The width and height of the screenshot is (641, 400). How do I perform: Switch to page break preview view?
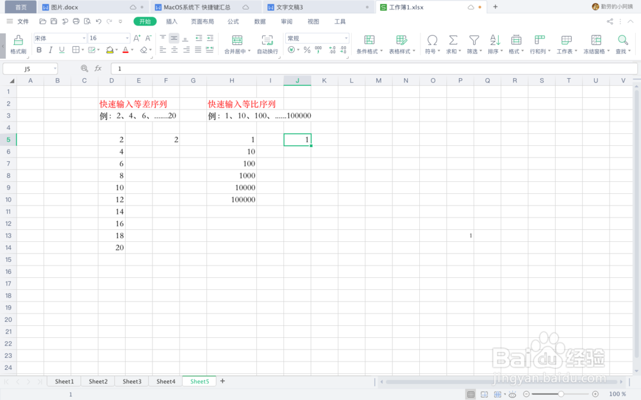484,394
